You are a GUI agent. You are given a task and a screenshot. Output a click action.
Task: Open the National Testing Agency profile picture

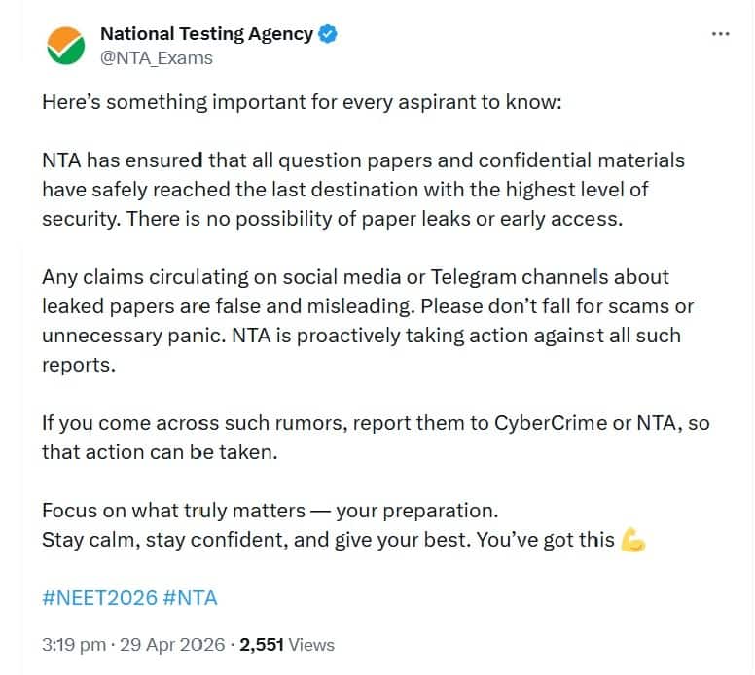[66, 46]
